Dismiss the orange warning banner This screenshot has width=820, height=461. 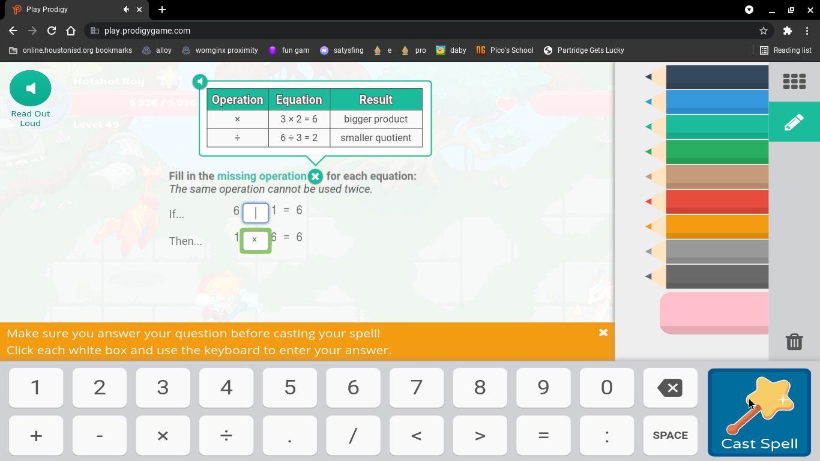tap(603, 333)
